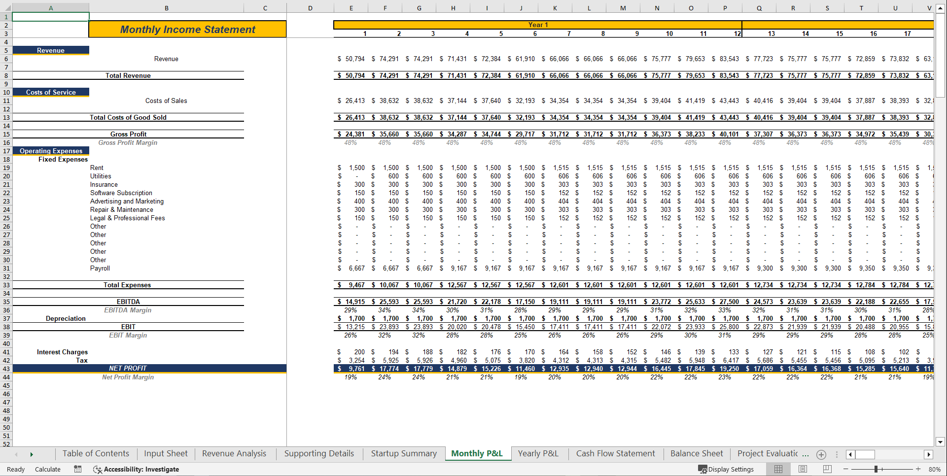The width and height of the screenshot is (947, 476).
Task: Click Calculate in the status bar
Action: coord(47,469)
